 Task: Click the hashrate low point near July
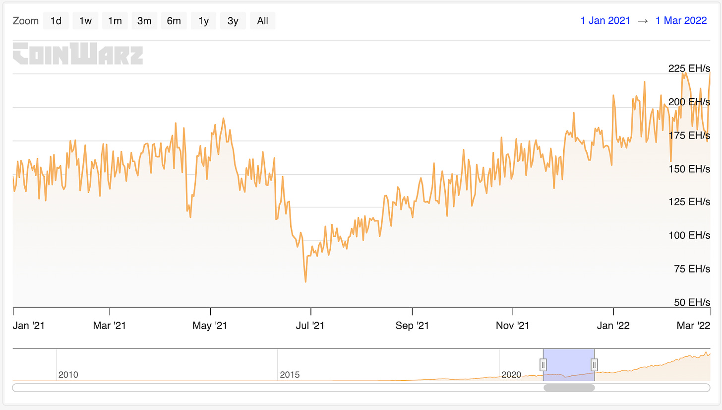tap(305, 281)
